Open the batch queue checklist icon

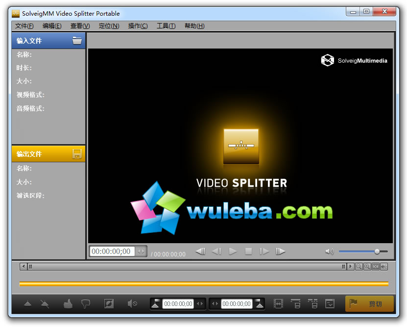click(x=330, y=303)
